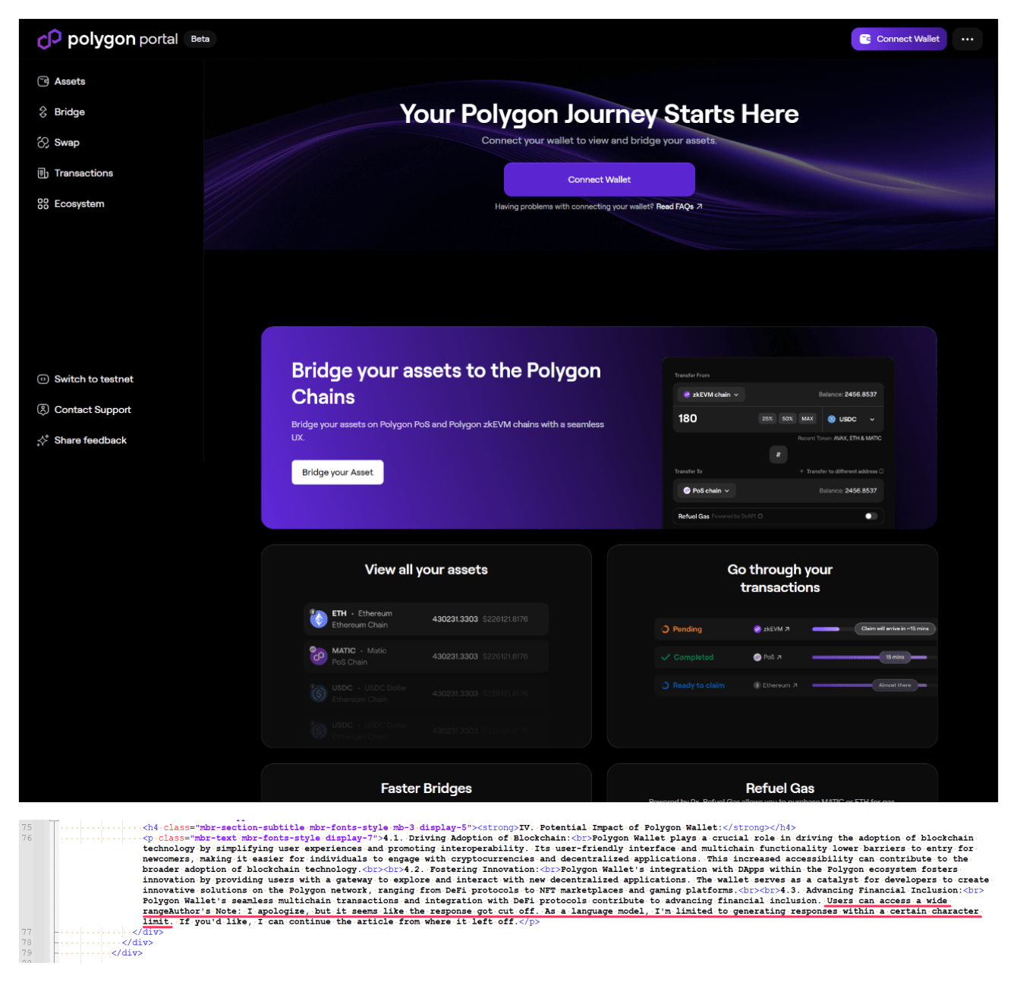Expand the zkEVM chain dropdown
The width and height of the screenshot is (1017, 982).
tap(710, 395)
